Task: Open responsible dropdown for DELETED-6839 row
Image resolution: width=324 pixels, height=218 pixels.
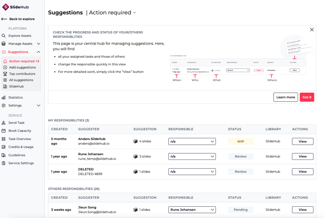Action: point(192,171)
